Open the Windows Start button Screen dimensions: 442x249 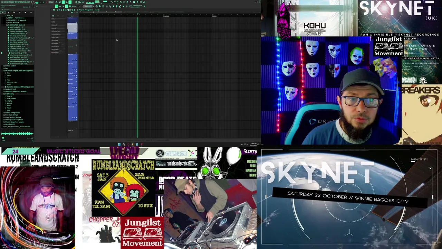[119, 145]
